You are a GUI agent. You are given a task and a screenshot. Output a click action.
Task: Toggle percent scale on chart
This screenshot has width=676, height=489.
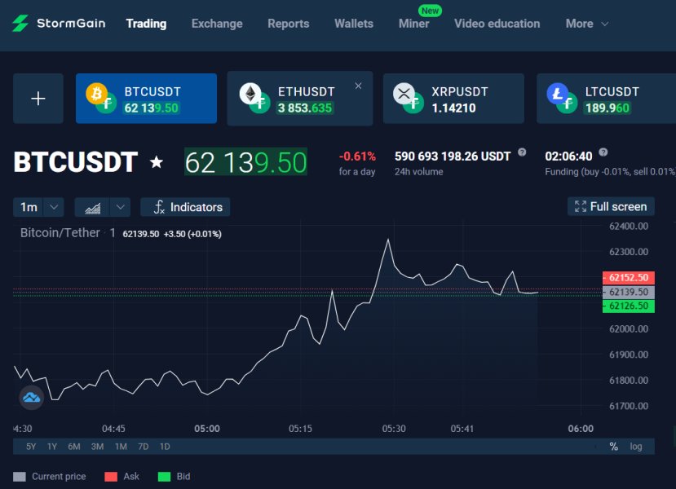(x=613, y=446)
